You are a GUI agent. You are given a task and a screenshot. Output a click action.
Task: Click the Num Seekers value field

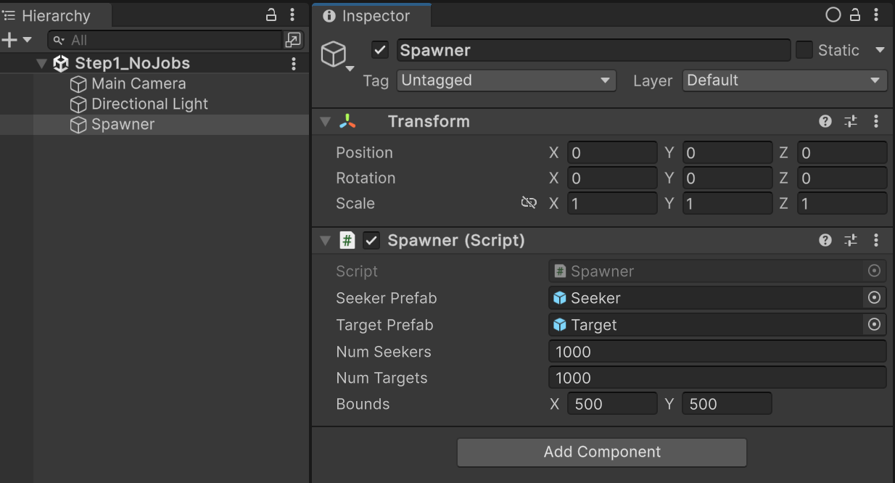pos(717,352)
